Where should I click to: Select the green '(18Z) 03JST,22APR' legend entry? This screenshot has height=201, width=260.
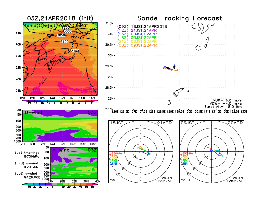click(137, 38)
